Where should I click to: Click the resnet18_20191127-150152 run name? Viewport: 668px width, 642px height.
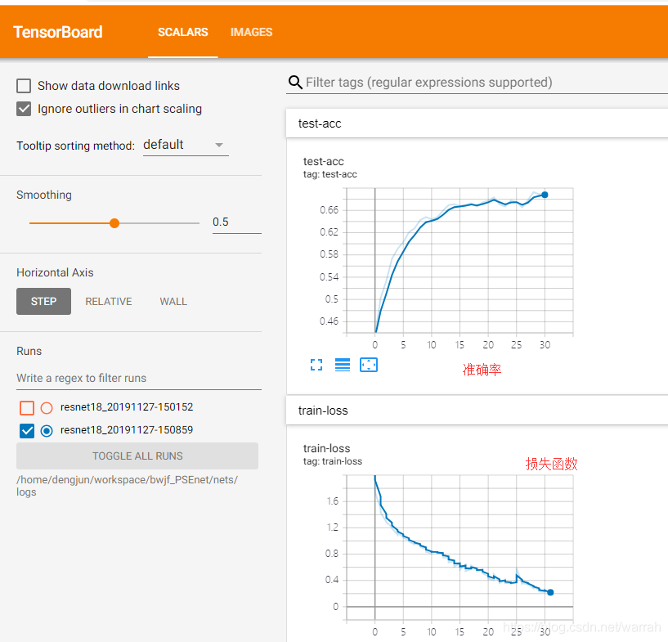pos(127,406)
